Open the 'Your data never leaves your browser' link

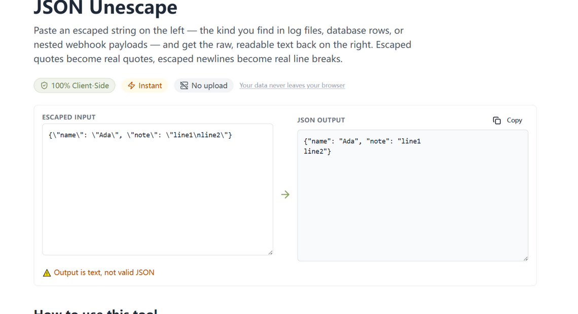[292, 86]
